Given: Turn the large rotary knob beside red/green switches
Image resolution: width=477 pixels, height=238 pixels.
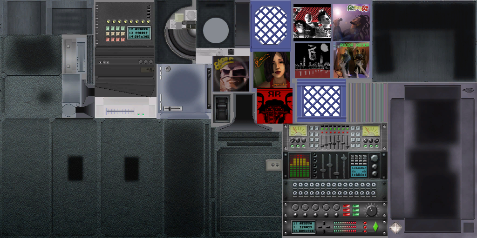Looking at the screenshot, I should coord(371,211).
